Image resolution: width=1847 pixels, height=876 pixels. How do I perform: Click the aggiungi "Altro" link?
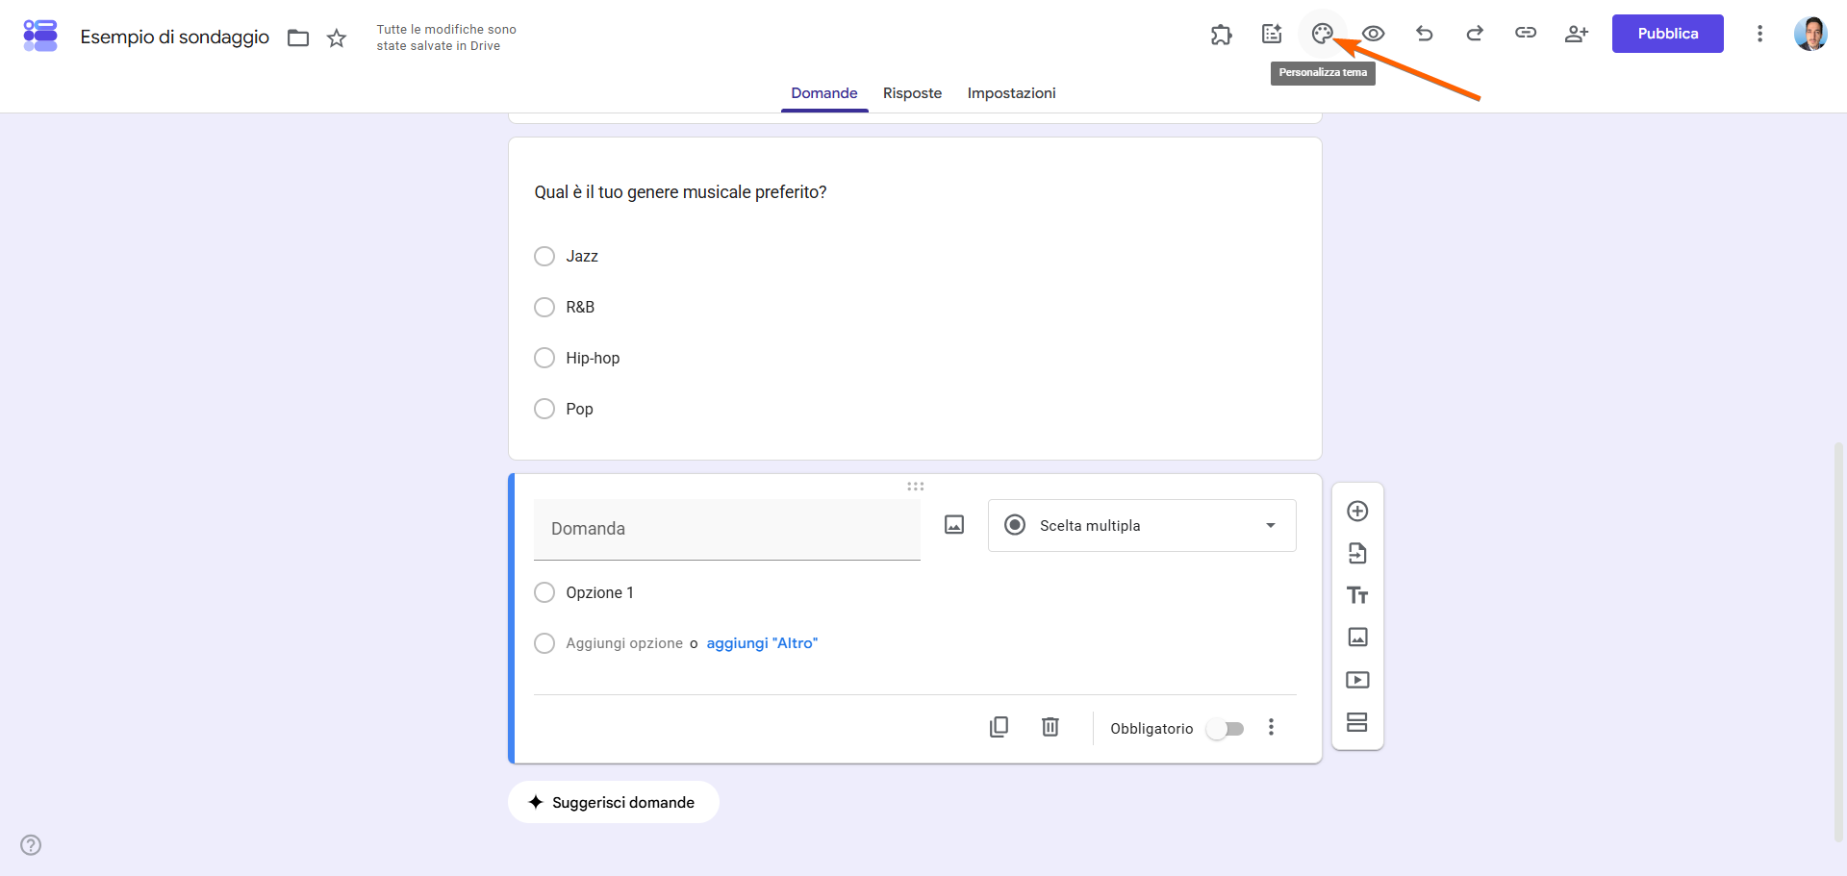click(x=762, y=643)
